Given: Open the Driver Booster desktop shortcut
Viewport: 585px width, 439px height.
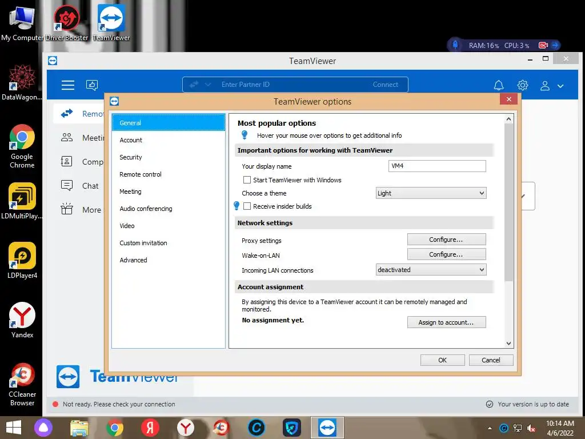Looking at the screenshot, I should coord(66,22).
